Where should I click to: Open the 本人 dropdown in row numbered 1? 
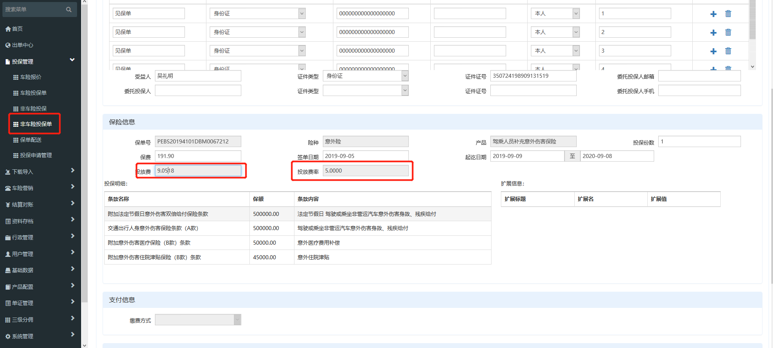[x=555, y=13]
